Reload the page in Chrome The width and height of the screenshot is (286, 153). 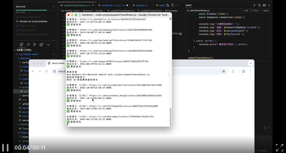(46, 71)
